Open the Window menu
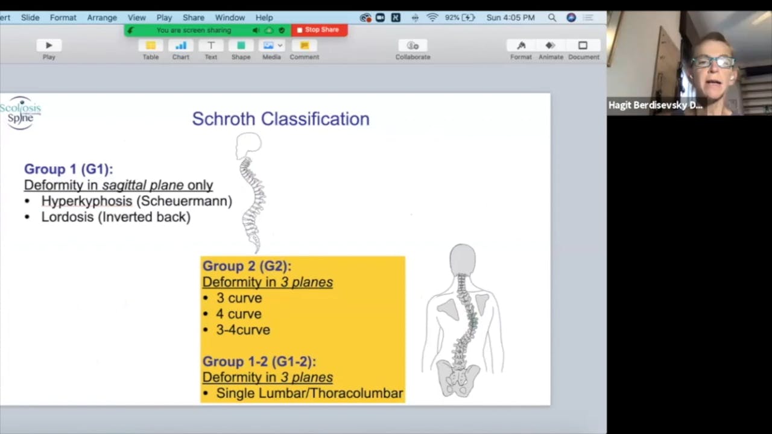 click(x=230, y=17)
